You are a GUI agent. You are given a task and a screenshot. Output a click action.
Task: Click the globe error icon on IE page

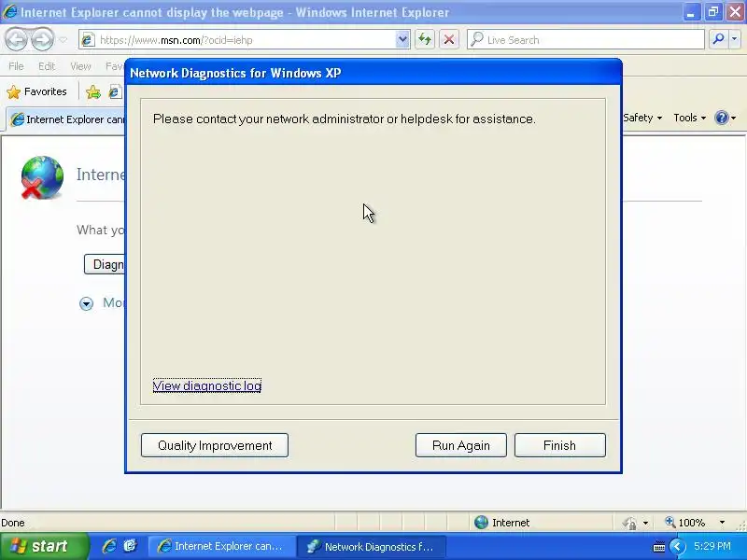tap(42, 177)
